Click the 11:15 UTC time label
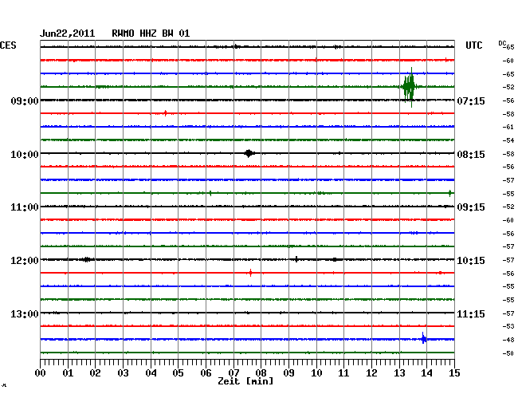The height and width of the screenshot is (394, 518). (471, 313)
